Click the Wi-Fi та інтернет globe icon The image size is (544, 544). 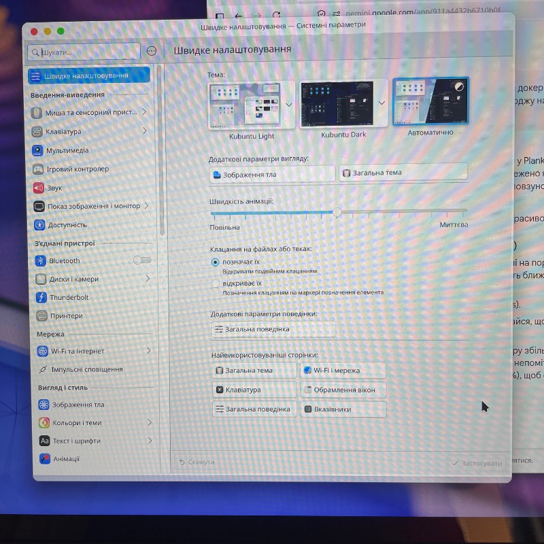42,352
